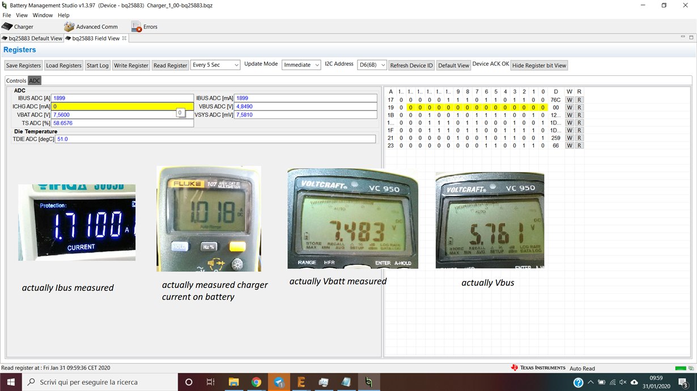
Task: Maximize the register view pane
Action: pyautogui.click(x=691, y=37)
